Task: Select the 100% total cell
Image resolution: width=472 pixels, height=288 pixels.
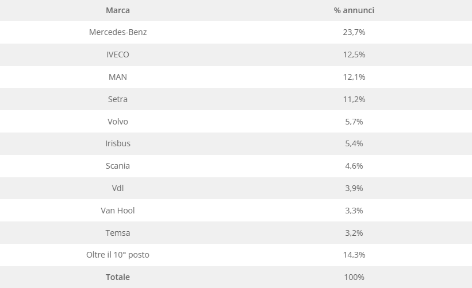Action: coord(354,277)
